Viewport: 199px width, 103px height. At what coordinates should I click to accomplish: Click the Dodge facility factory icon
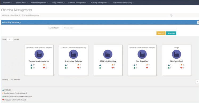pyautogui.click(x=176, y=54)
